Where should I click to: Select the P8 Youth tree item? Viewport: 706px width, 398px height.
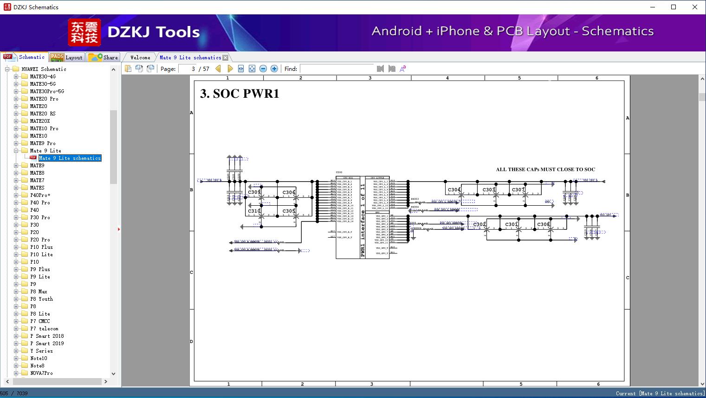(41, 299)
